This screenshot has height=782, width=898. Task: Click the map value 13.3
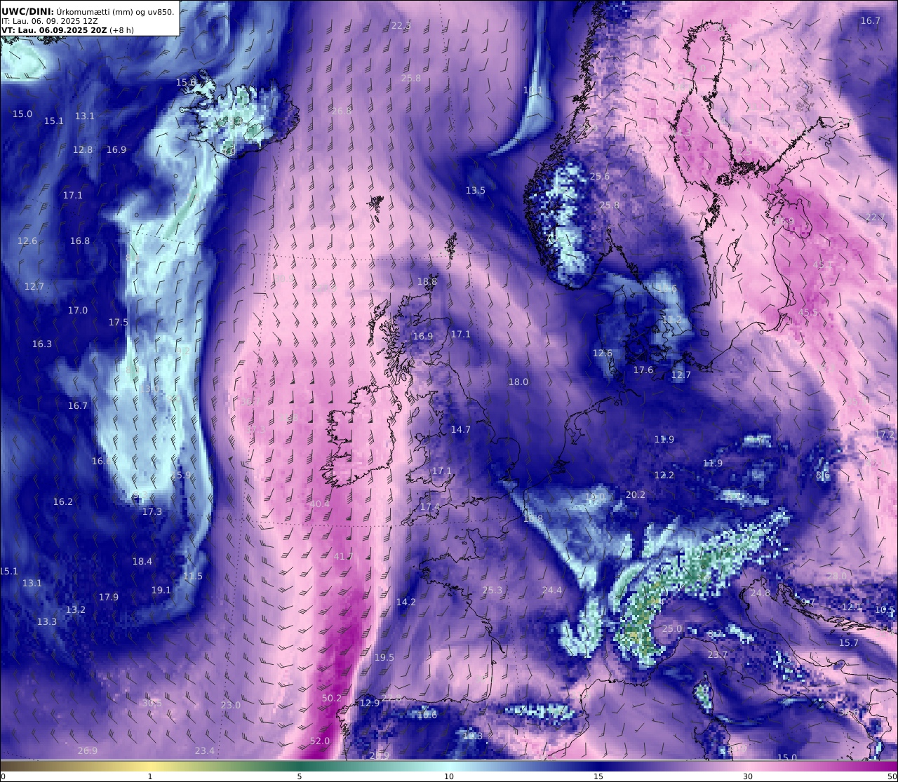pos(47,622)
